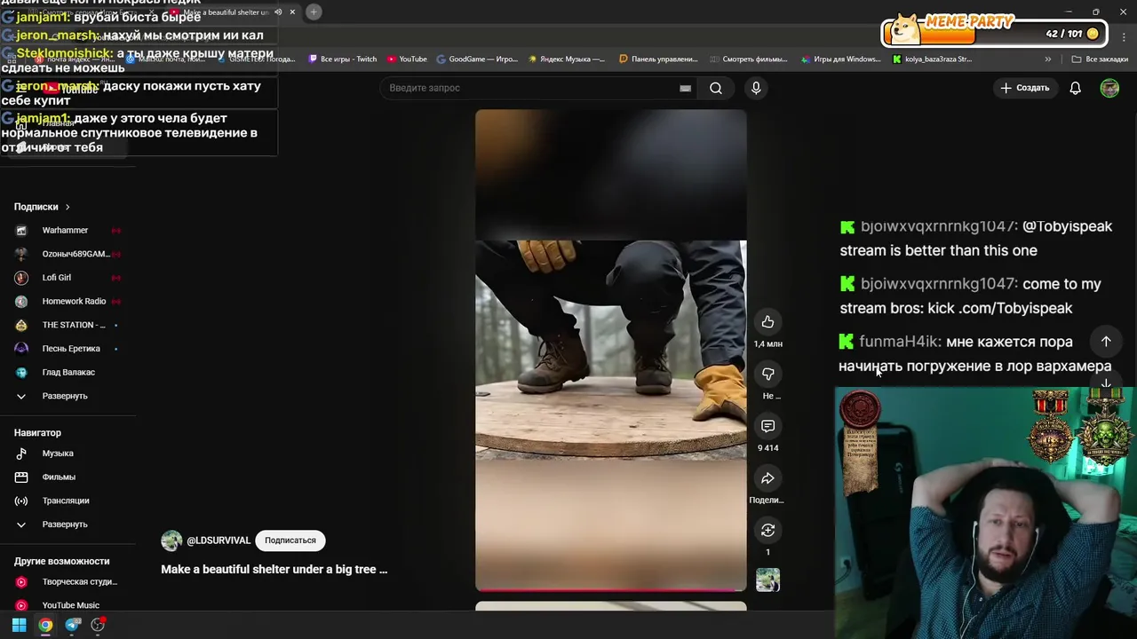The width and height of the screenshot is (1137, 639).
Task: Open the comments showing 9 414
Action: [x=767, y=426]
